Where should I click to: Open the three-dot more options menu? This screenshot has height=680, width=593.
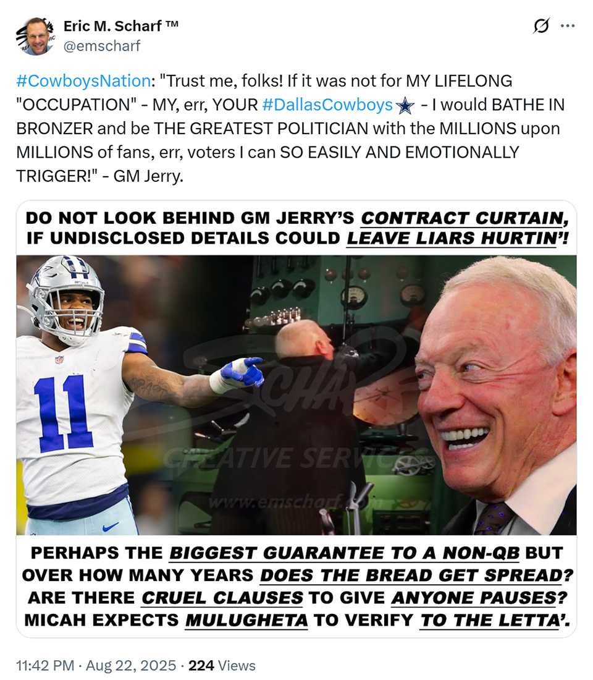[x=568, y=26]
